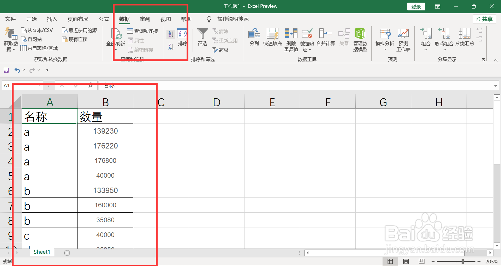The width and height of the screenshot is (501, 266).
Task: Adjust the zoom slider handle
Action: point(463,261)
